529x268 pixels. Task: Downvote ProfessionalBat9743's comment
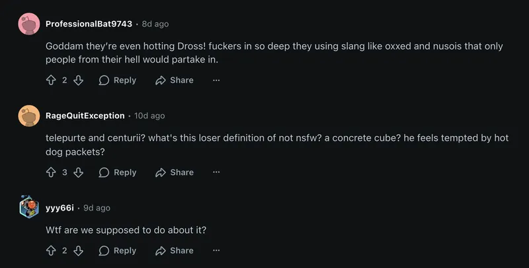pyautogui.click(x=78, y=80)
